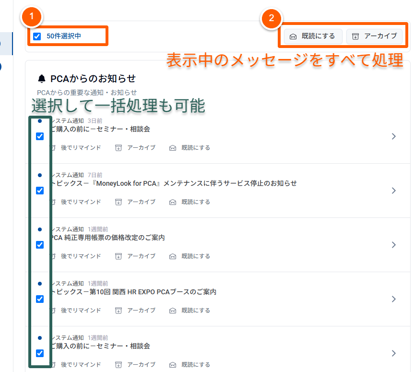This screenshot has height=372, width=414.
Task: Click mark-as-read envelope icon on 3日前 seminar message
Action: pyautogui.click(x=173, y=148)
